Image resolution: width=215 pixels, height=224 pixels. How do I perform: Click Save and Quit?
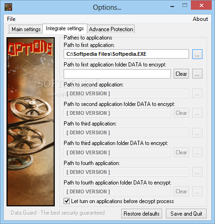coord(186,214)
